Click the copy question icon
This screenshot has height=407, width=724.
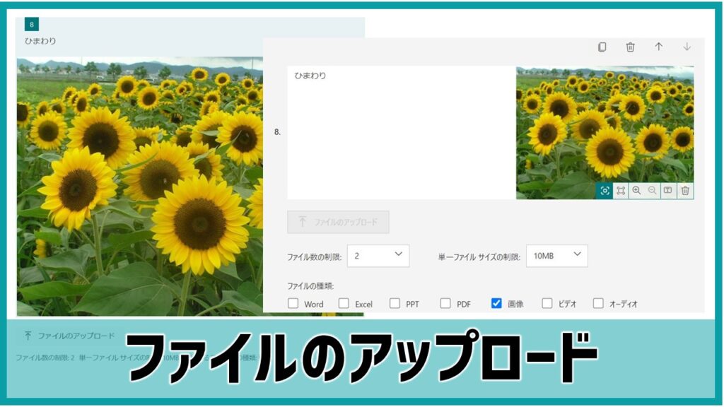(x=602, y=47)
